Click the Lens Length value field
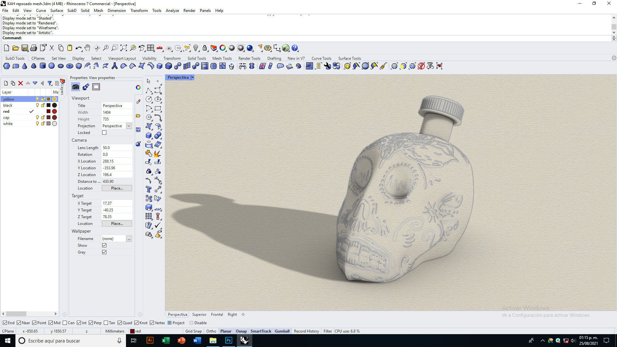 click(117, 148)
